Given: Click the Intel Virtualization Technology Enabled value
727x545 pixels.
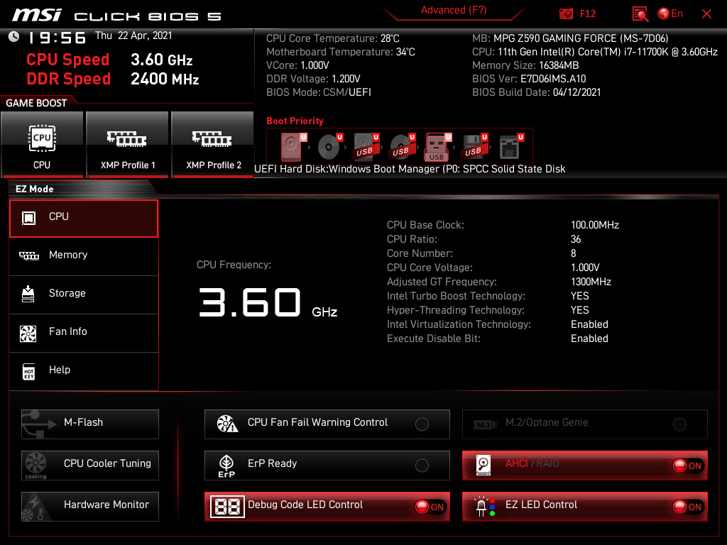Looking at the screenshot, I should click(589, 324).
